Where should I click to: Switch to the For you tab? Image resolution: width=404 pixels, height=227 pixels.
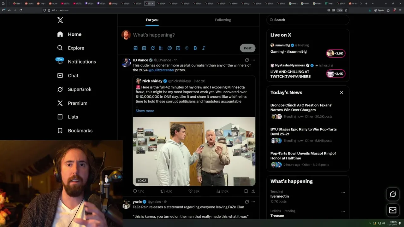click(x=152, y=20)
